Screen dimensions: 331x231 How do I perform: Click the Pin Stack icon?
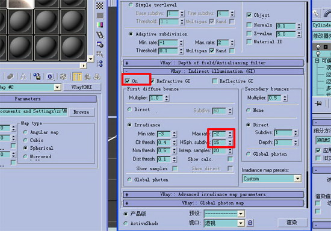[318, 103]
